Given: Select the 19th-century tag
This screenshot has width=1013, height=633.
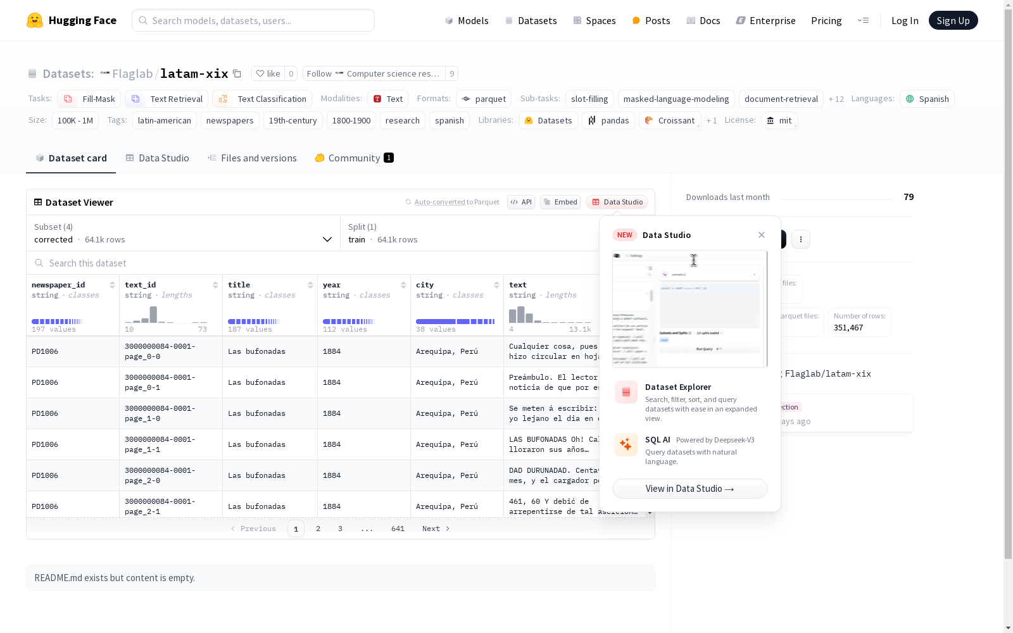Looking at the screenshot, I should [293, 120].
